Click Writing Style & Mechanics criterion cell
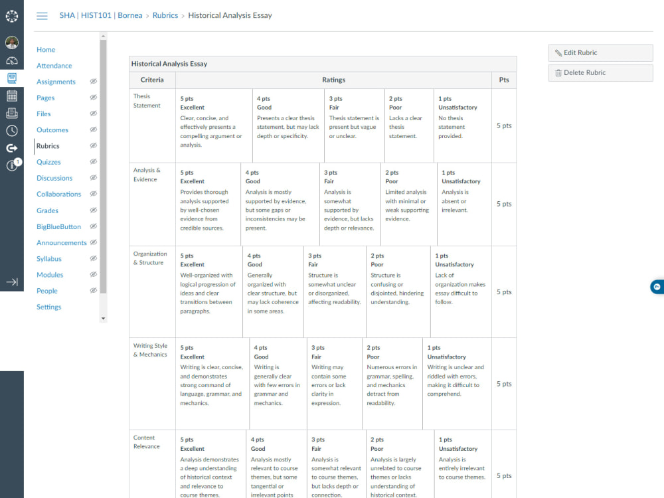This screenshot has width=664, height=498. 152,384
